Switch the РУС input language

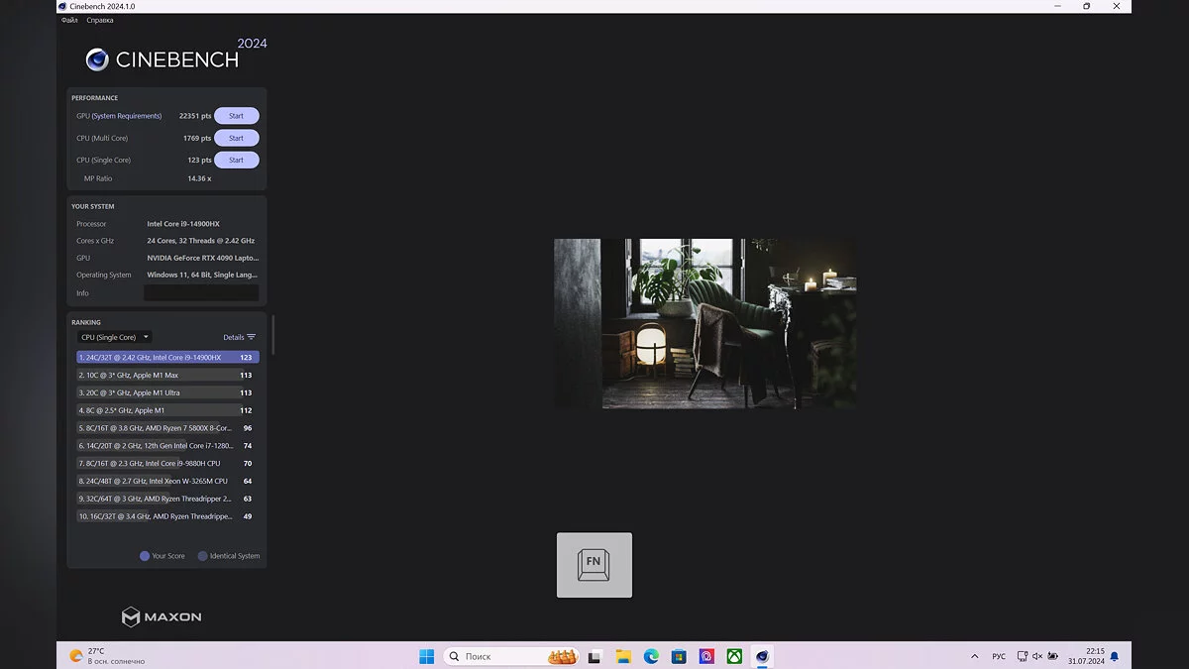999,656
